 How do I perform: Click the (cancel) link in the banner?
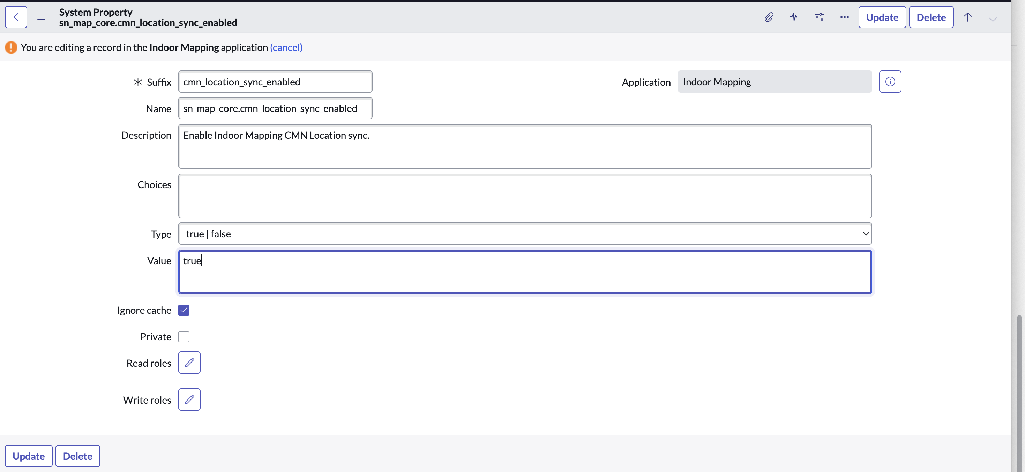point(286,47)
